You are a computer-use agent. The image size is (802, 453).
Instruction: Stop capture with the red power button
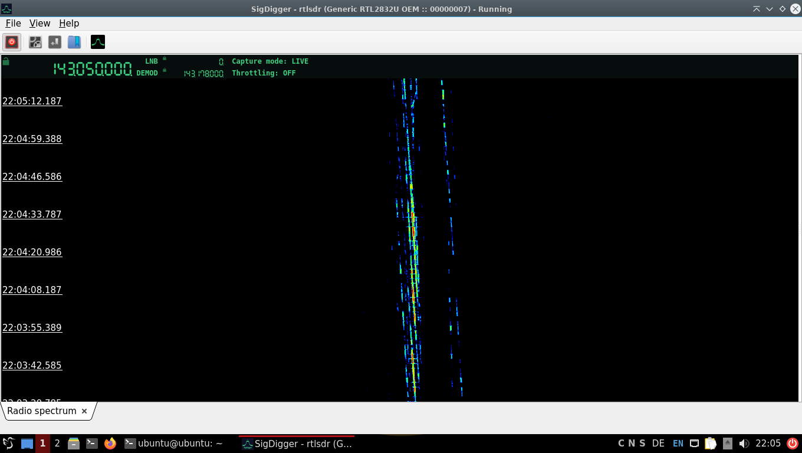12,42
